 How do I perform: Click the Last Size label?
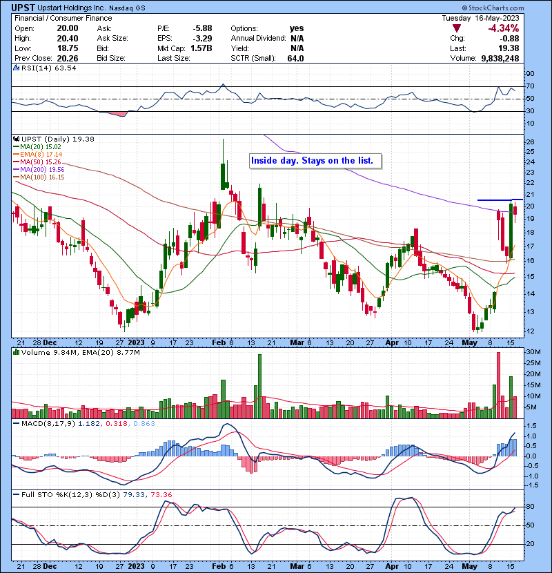coord(174,58)
